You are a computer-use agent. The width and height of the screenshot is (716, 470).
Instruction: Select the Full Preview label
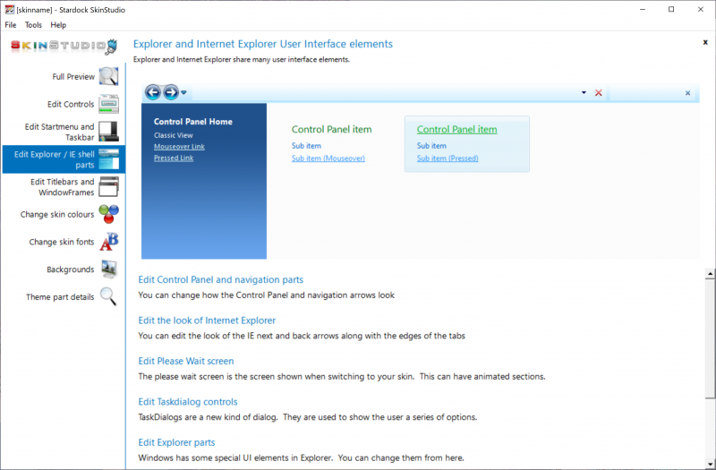[x=73, y=77]
